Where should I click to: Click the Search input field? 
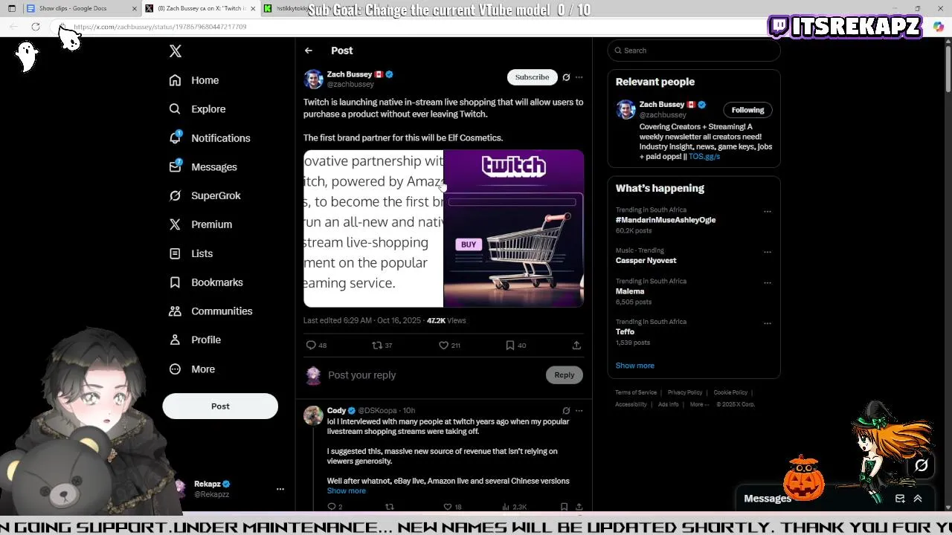pyautogui.click(x=694, y=51)
